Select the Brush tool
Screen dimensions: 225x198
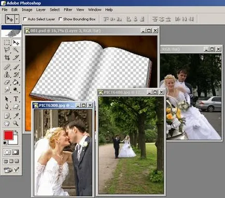16,67
